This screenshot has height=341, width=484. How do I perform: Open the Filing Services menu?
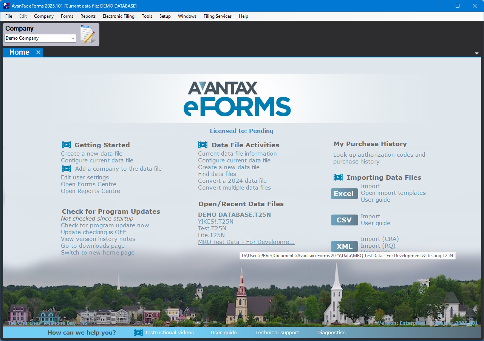218,16
